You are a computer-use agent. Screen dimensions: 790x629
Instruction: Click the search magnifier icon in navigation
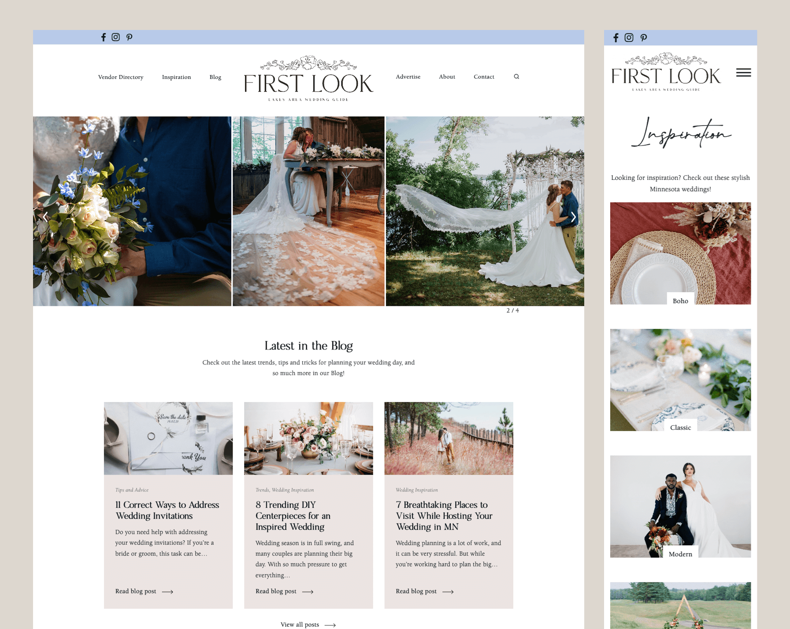516,77
